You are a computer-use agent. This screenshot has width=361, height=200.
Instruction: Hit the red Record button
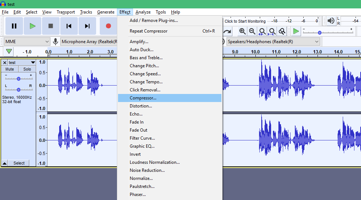click(108, 26)
